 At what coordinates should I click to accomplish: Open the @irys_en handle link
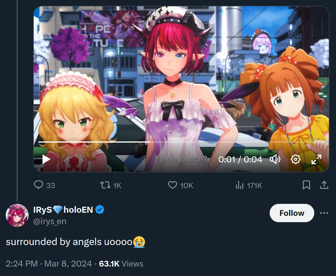click(50, 221)
